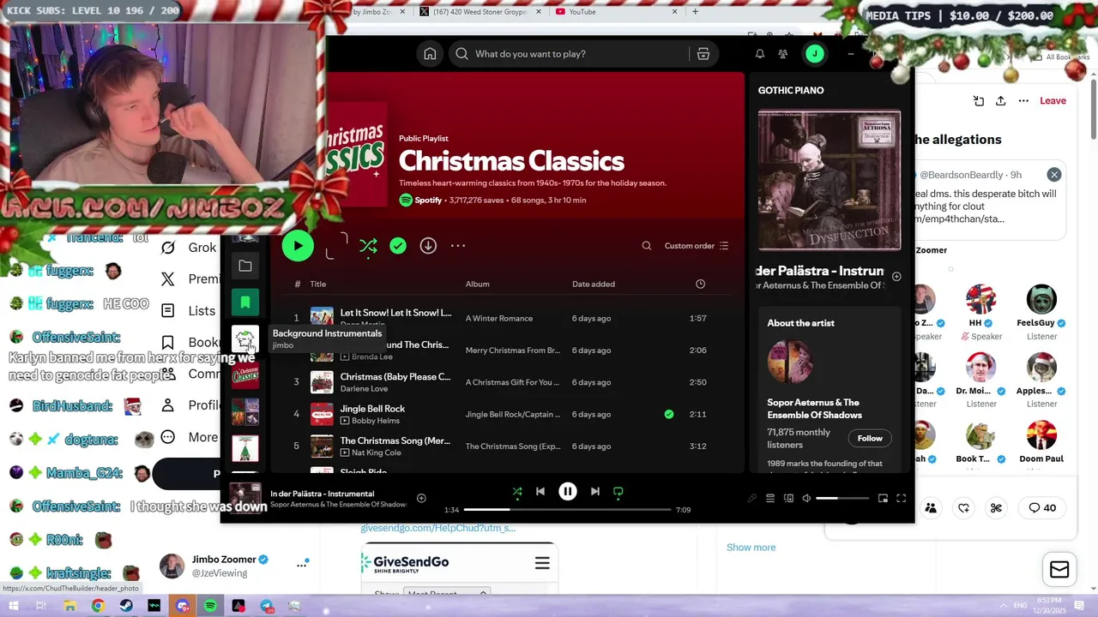Open Background Instrumentals playlist in sidebar
This screenshot has height=617, width=1098.
(245, 338)
